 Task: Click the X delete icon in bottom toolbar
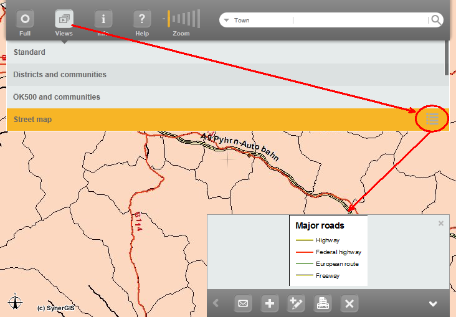tap(349, 303)
